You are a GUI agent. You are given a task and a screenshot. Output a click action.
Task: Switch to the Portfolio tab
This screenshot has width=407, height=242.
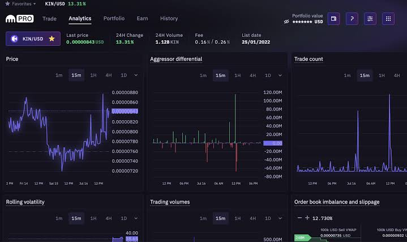click(x=114, y=19)
